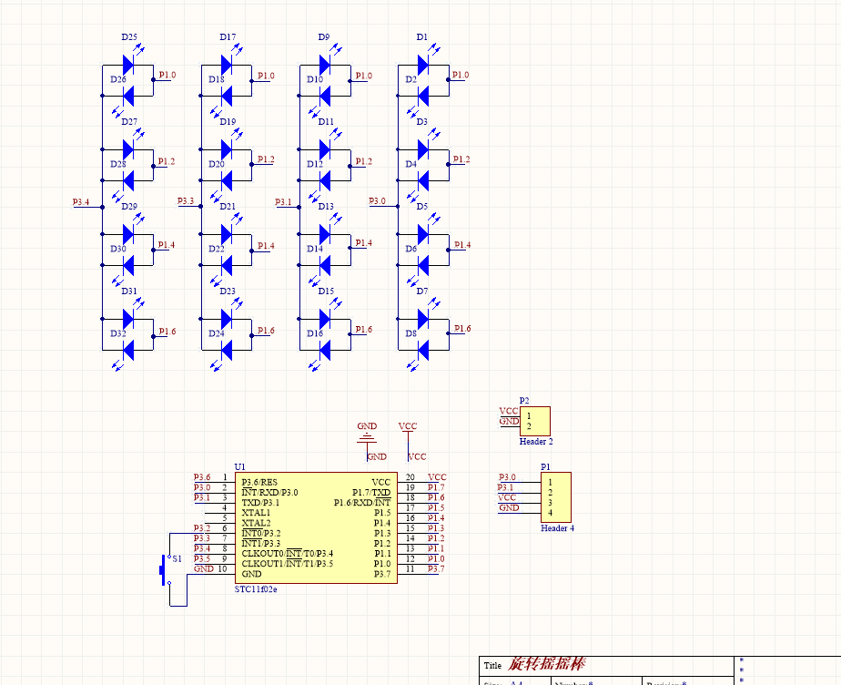Select the P1.2 net label beside D19
841x685 pixels.
pos(266,159)
